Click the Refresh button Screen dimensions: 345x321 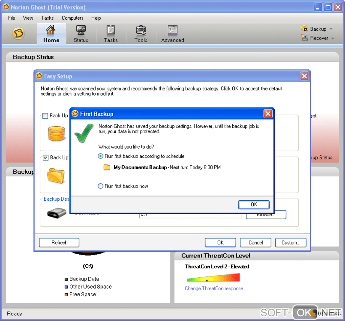(59, 243)
